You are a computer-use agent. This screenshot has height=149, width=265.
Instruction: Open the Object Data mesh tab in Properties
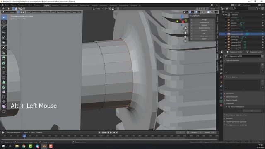221,101
